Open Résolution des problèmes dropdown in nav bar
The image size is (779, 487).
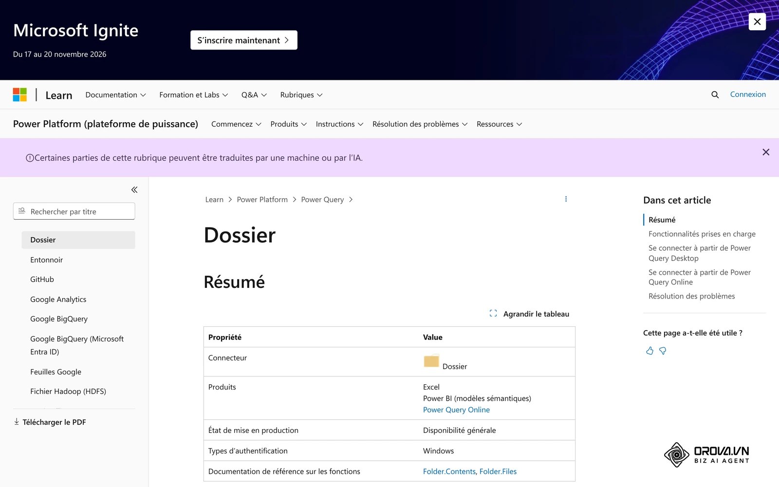pyautogui.click(x=420, y=124)
